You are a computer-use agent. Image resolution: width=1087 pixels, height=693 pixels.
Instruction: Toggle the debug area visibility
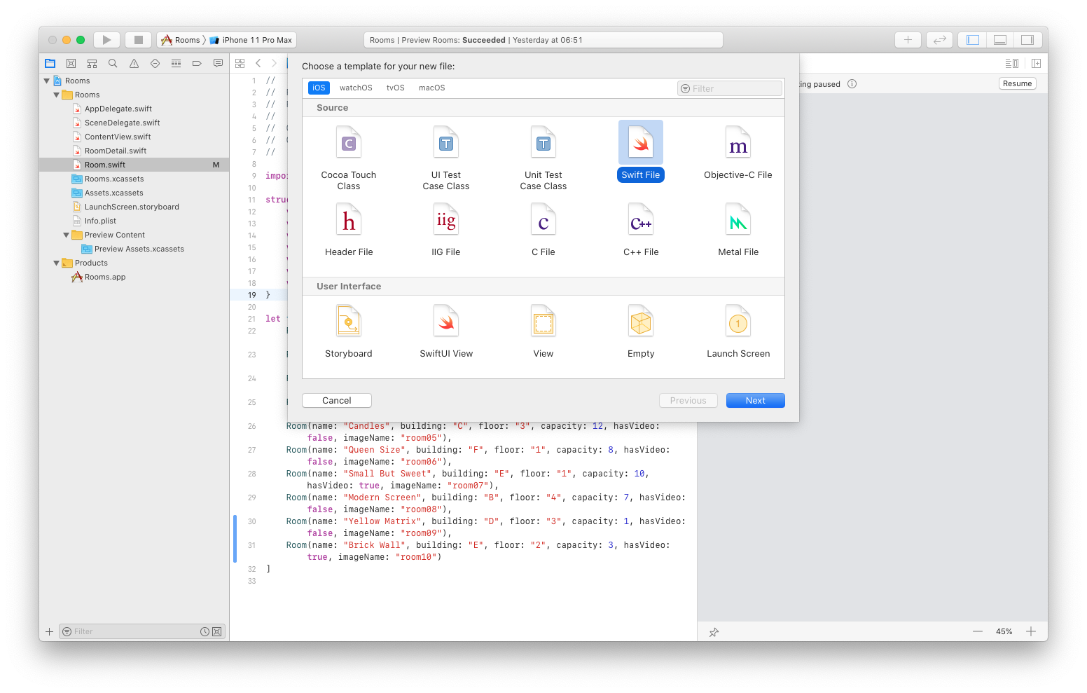tap(999, 40)
